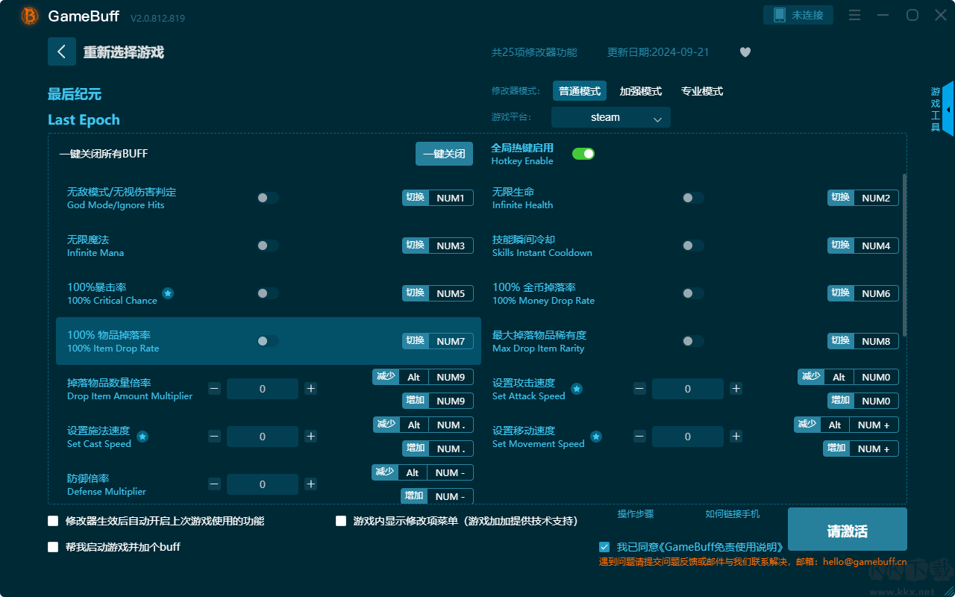Click the vertical scrollbar of cheat list
The width and height of the screenshot is (955, 597).
(905, 254)
